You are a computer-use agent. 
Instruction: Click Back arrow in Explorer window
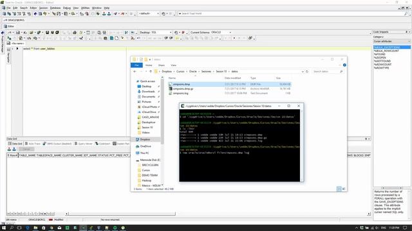pos(135,71)
